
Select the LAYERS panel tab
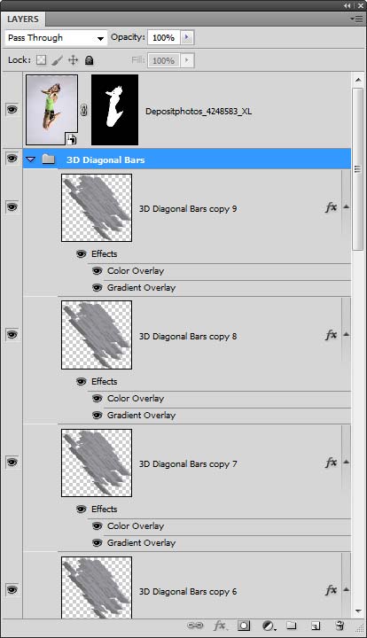(23, 19)
